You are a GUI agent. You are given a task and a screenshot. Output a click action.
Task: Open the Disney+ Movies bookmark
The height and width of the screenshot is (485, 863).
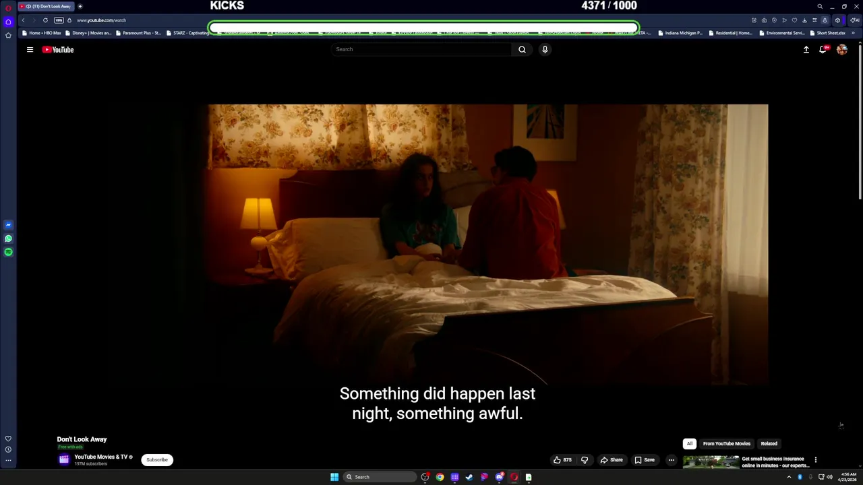pyautogui.click(x=88, y=33)
